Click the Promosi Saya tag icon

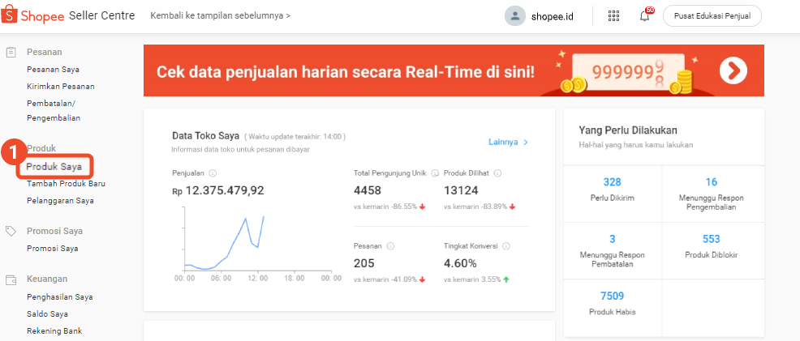click(11, 231)
